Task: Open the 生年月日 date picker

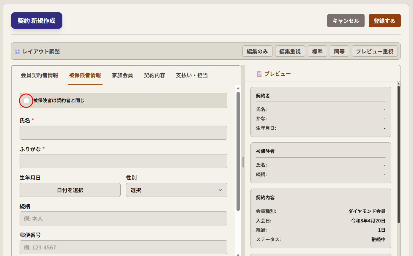Action: (x=70, y=190)
